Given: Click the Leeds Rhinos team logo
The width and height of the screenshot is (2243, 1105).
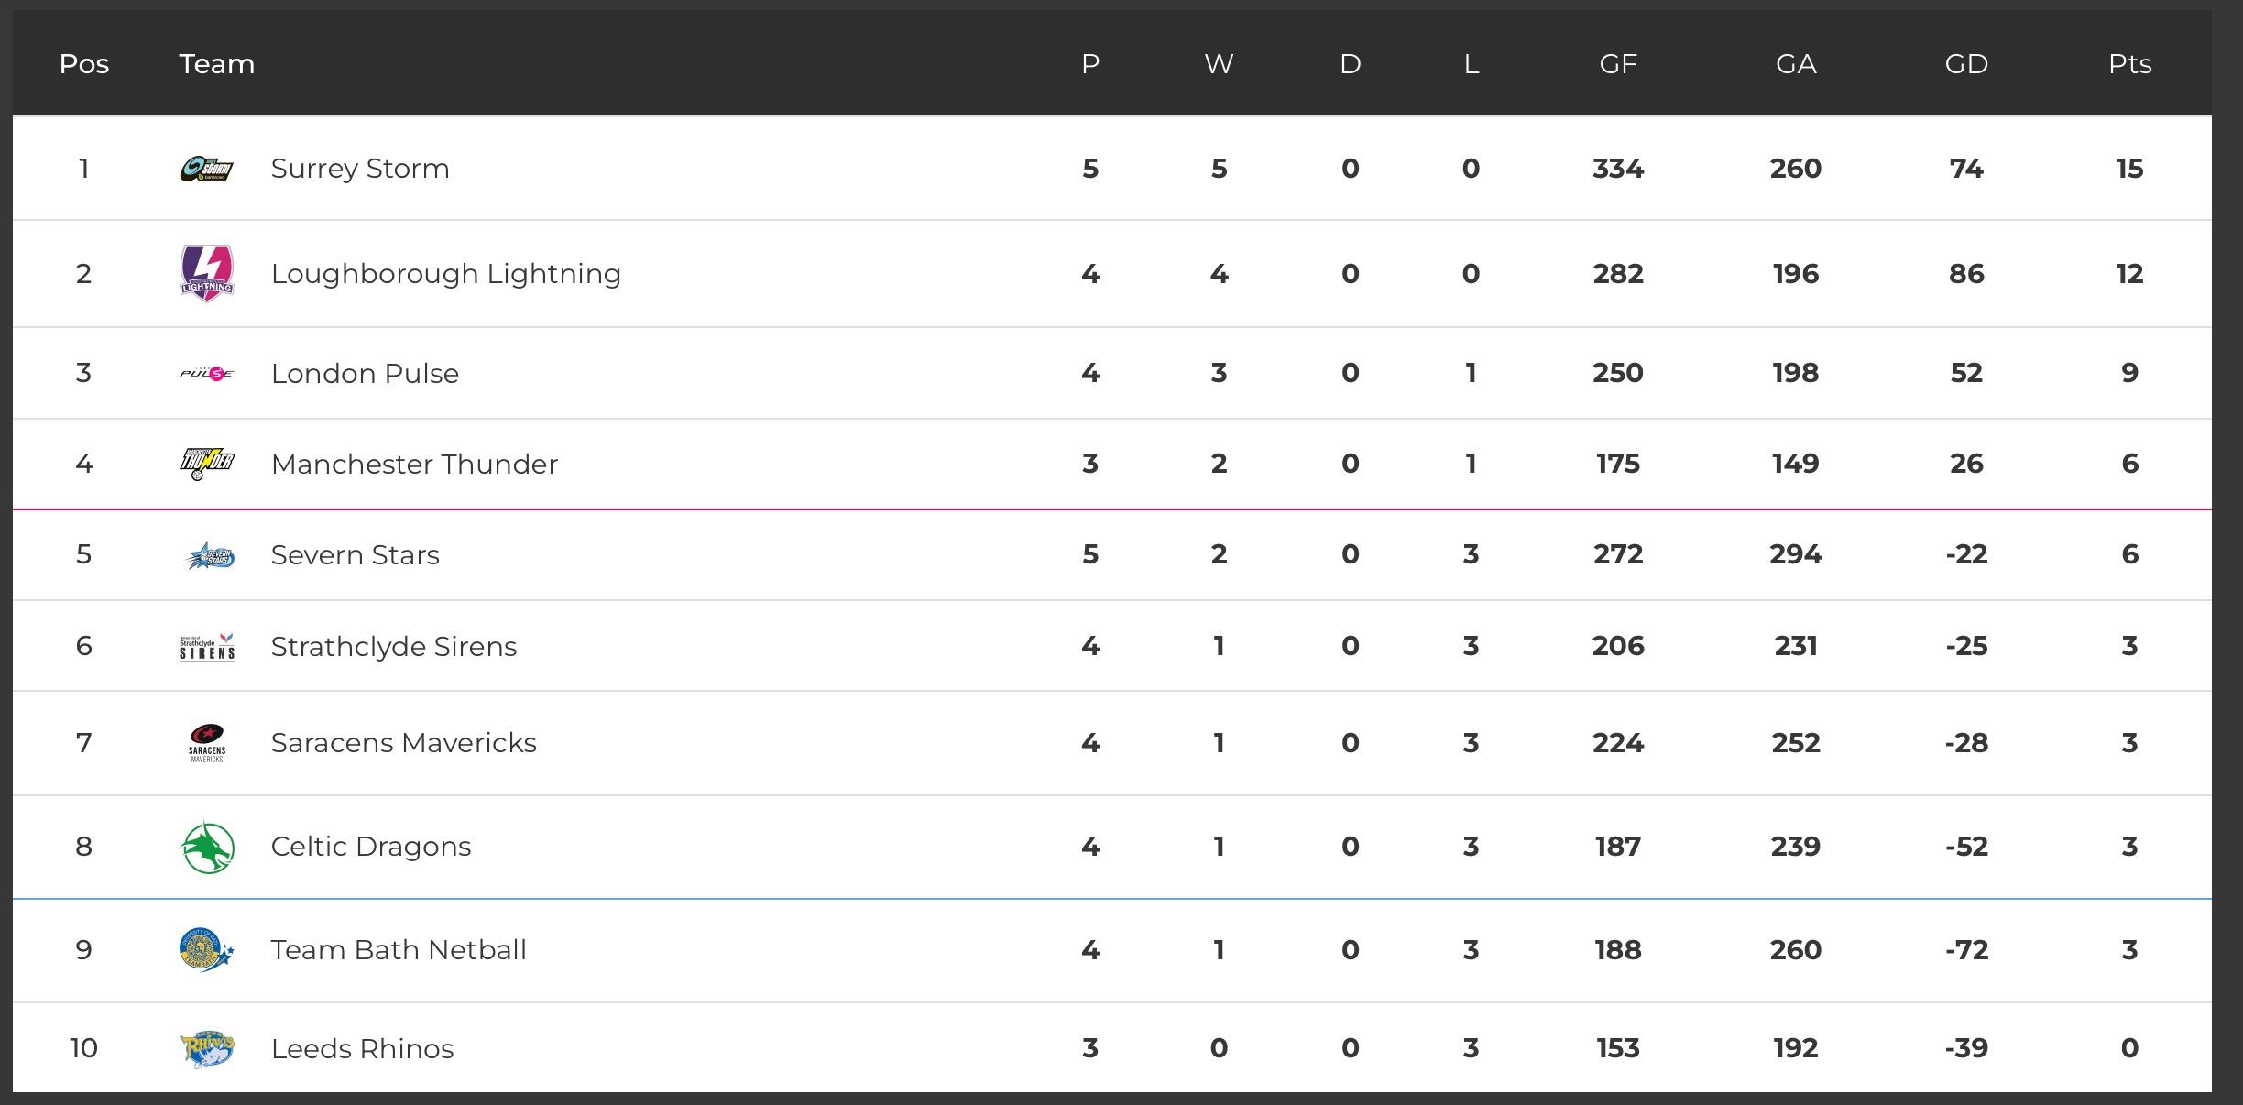Looking at the screenshot, I should pos(206,1049).
